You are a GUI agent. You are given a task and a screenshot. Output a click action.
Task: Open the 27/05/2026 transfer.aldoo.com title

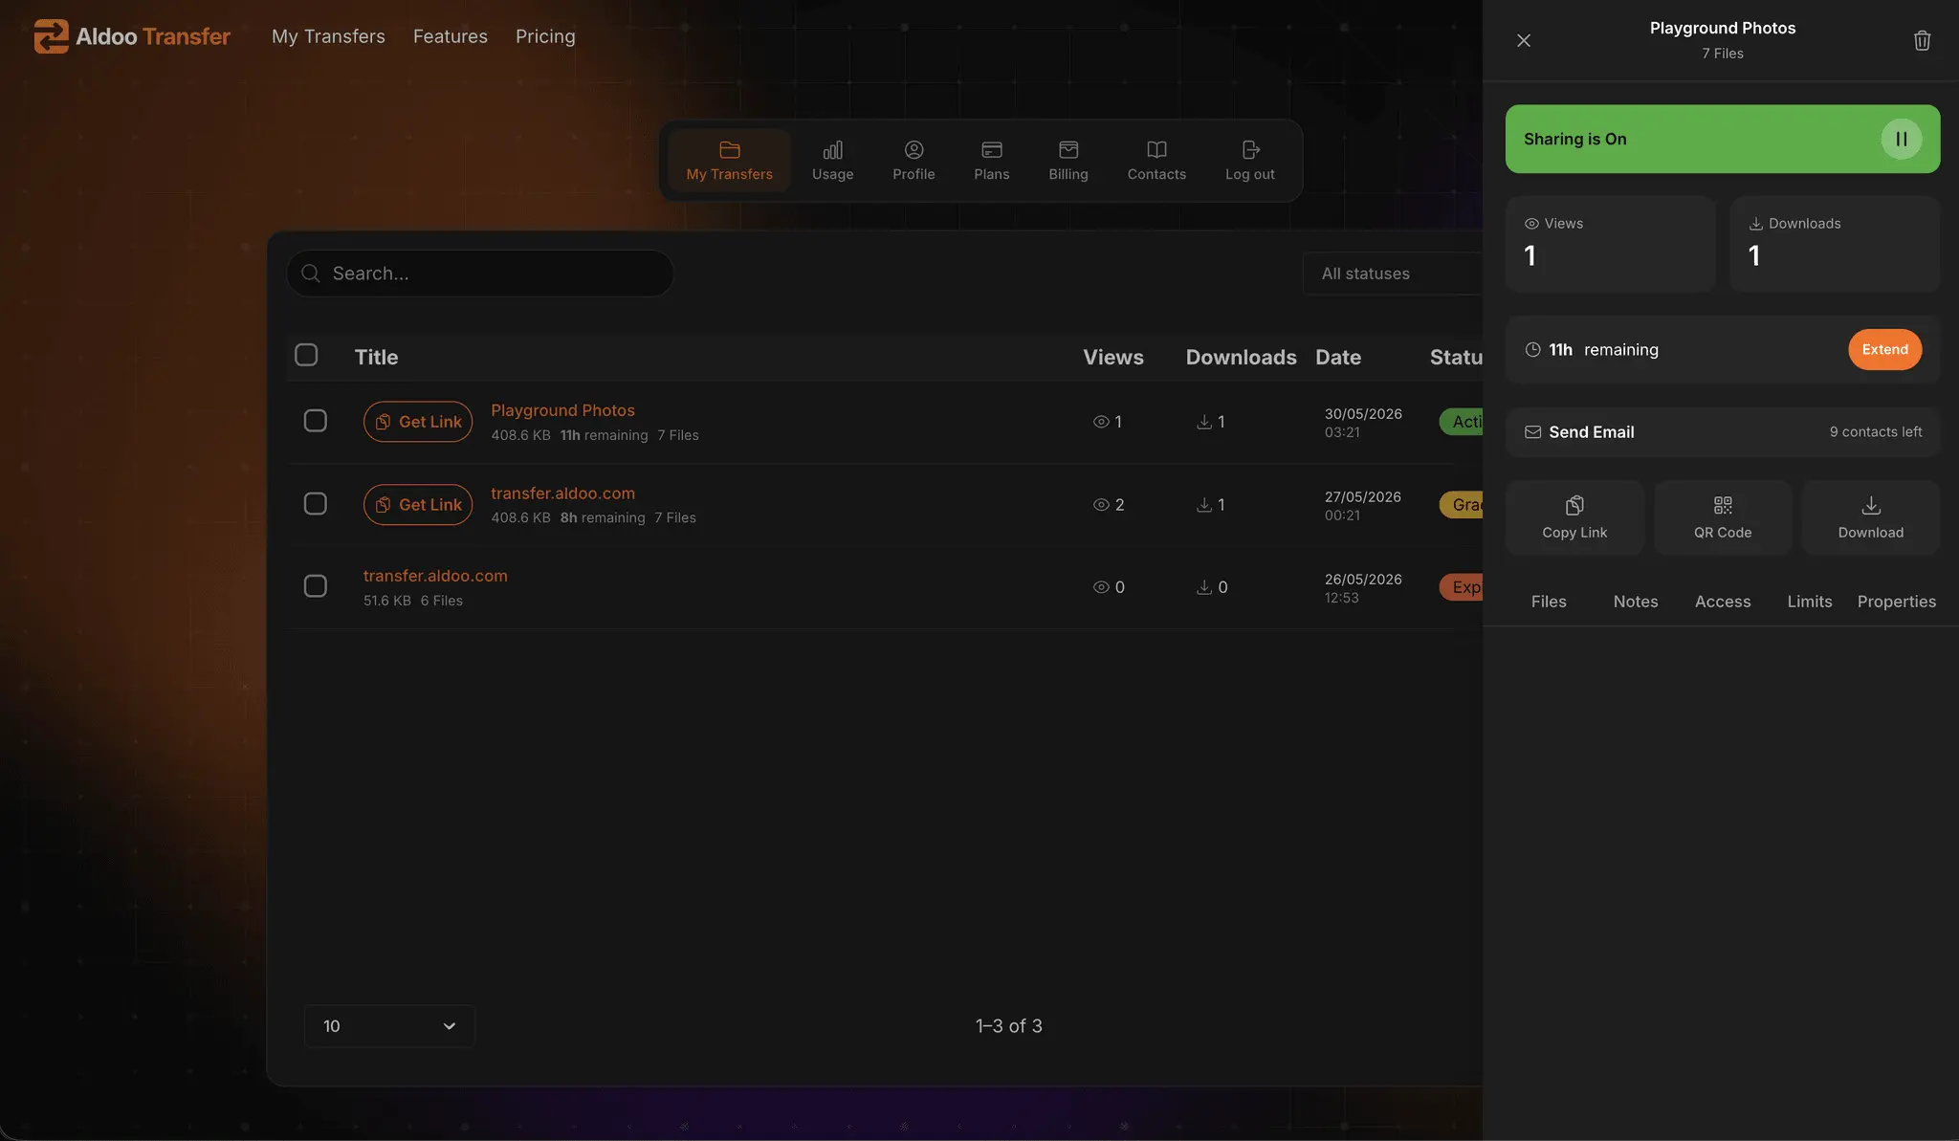click(x=562, y=494)
